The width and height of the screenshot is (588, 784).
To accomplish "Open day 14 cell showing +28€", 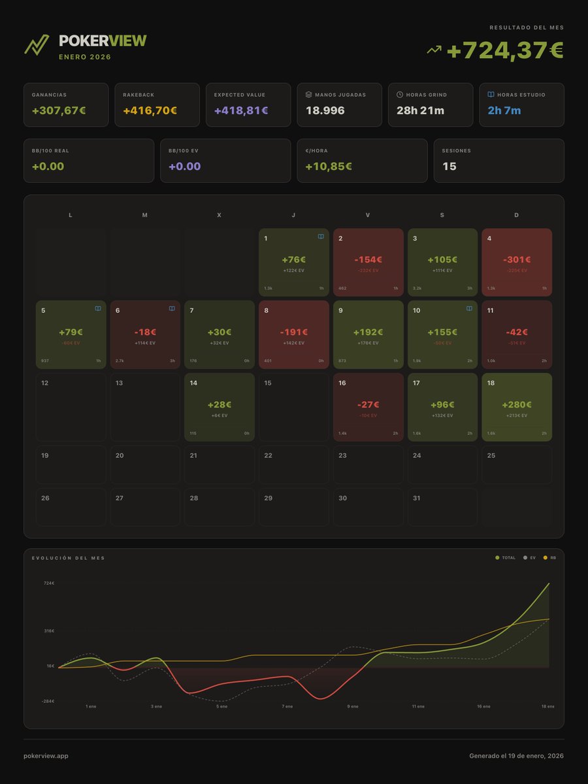I will coord(220,407).
